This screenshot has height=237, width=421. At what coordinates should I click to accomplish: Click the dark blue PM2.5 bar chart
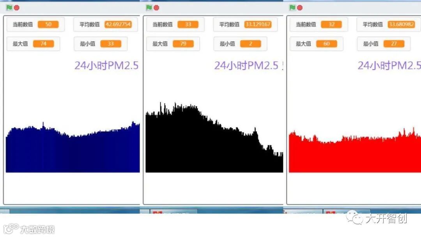pos(73,147)
